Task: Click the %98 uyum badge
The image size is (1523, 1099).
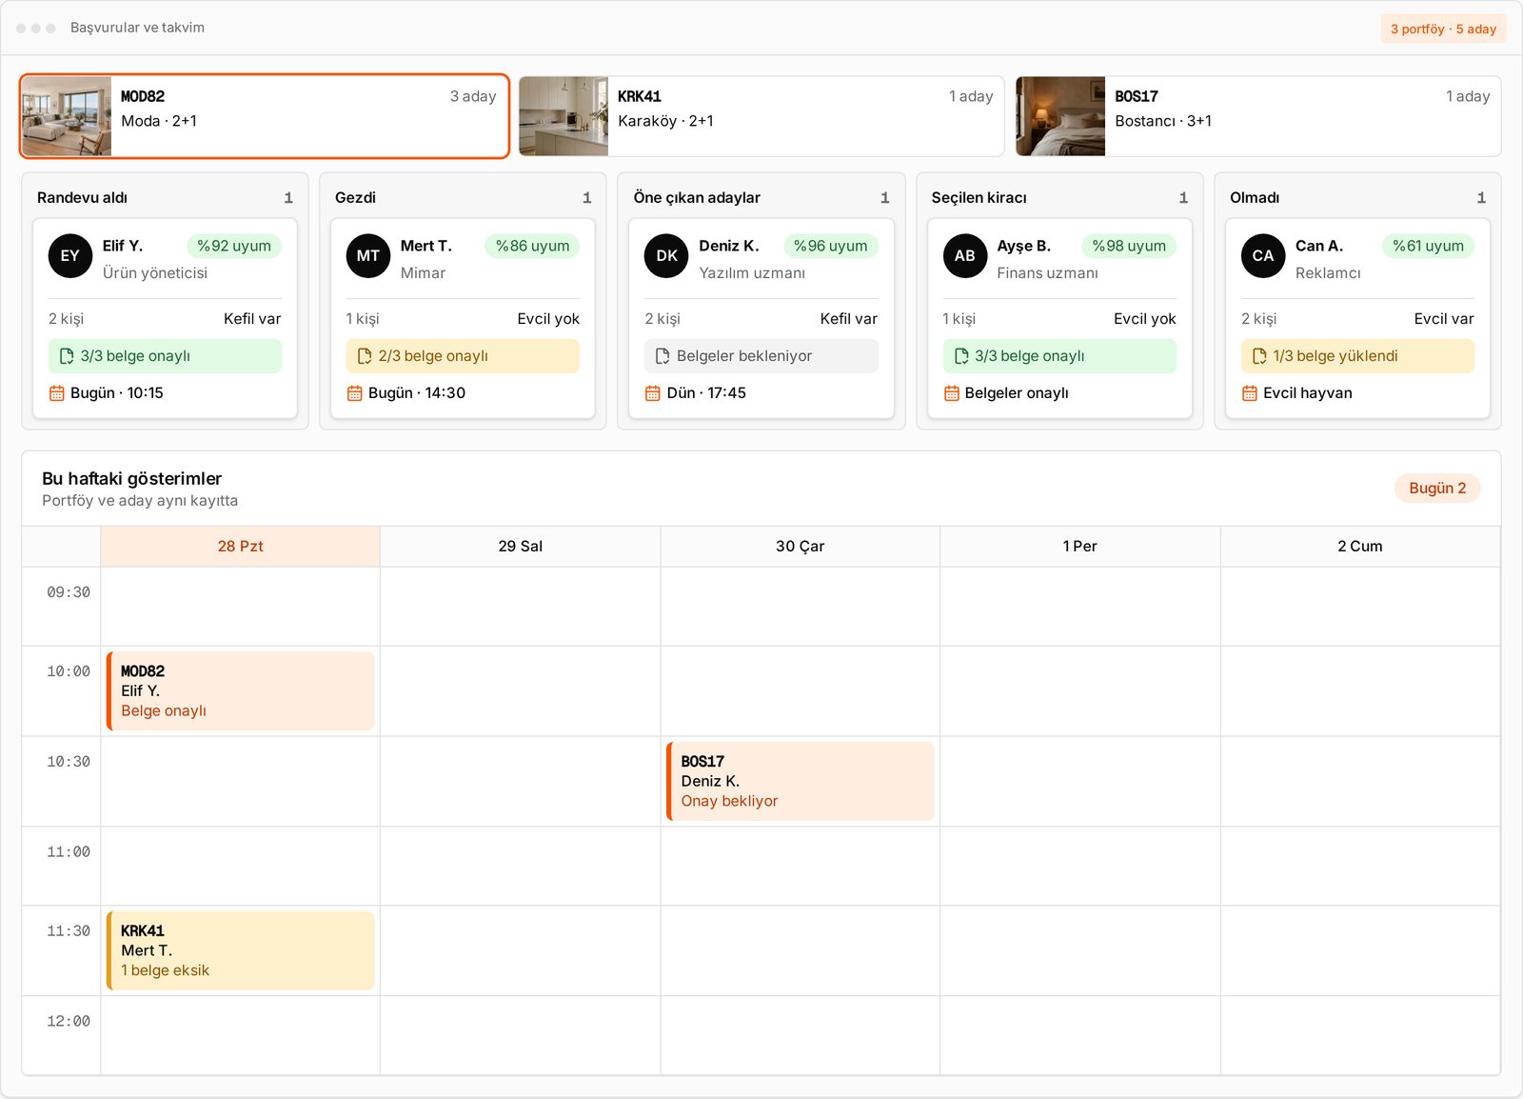Action: 1129,246
